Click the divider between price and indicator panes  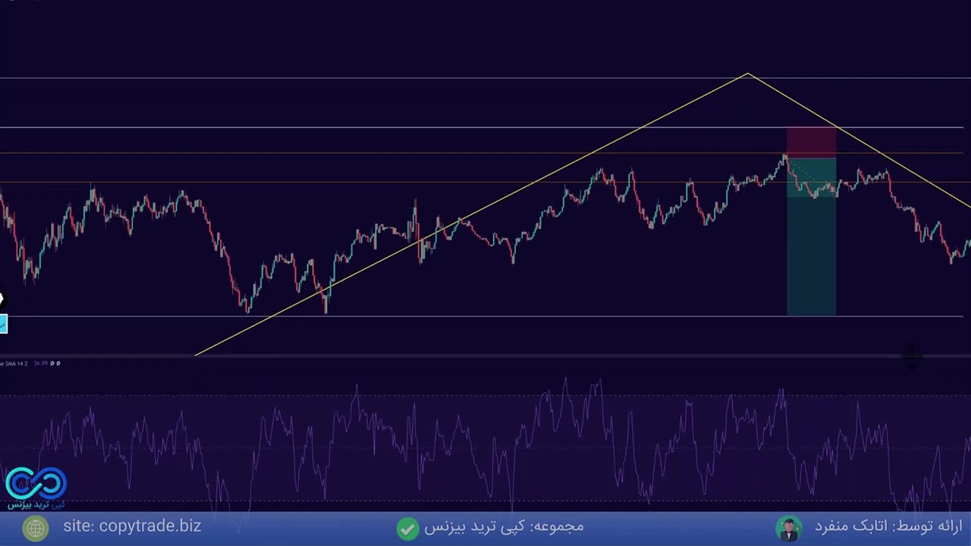[x=485, y=355]
